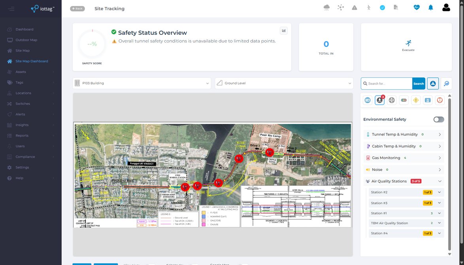
Task: Click the running man Evacuate icon
Action: click(x=408, y=43)
